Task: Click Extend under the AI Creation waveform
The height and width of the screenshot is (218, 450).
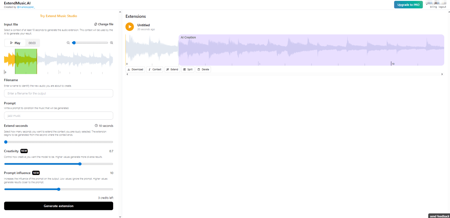Action: point(172,69)
